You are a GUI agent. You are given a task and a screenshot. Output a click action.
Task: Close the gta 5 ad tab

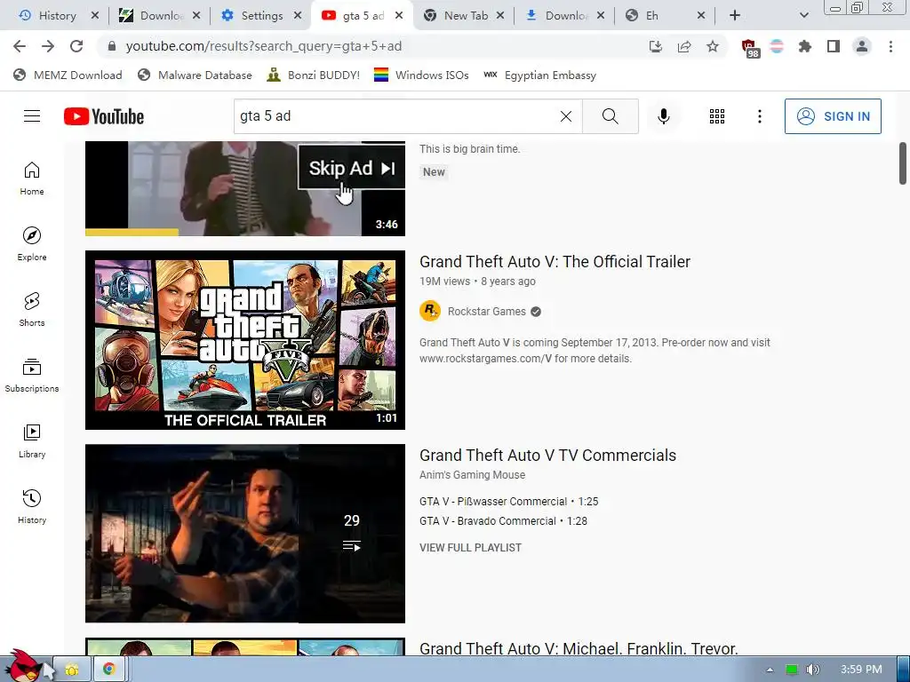pyautogui.click(x=399, y=16)
